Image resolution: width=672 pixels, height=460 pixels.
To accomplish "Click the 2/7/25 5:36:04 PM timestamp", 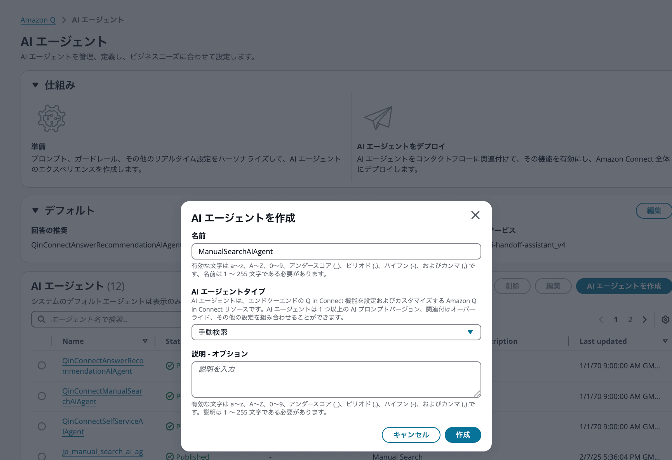I will (x=620, y=457).
